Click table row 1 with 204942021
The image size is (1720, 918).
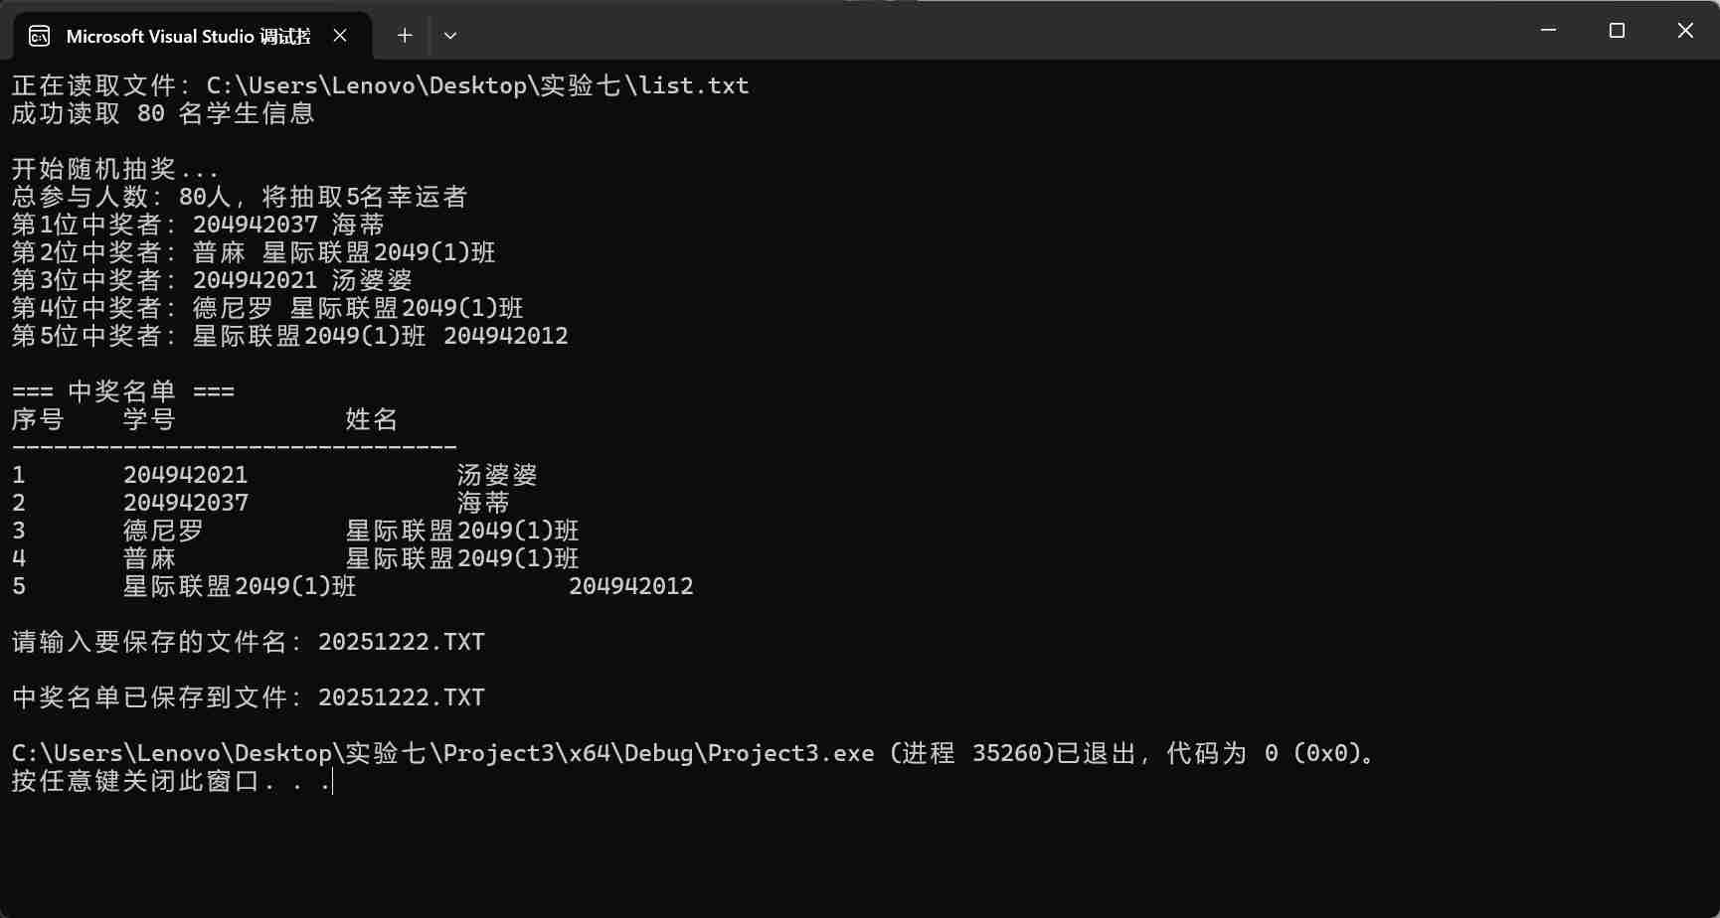point(274,475)
